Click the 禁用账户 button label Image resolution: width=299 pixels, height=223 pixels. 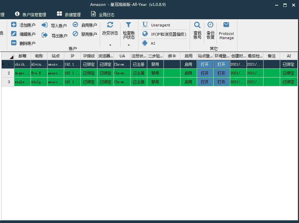(89, 34)
